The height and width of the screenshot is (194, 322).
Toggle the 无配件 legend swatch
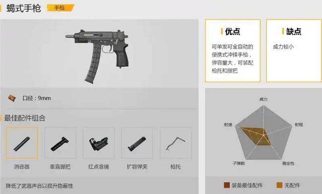coord(279,185)
